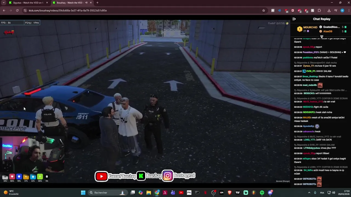Screen dimensions: 351x197
Task: Open MOURCHID leaderboard entry
Action: tap(307, 29)
